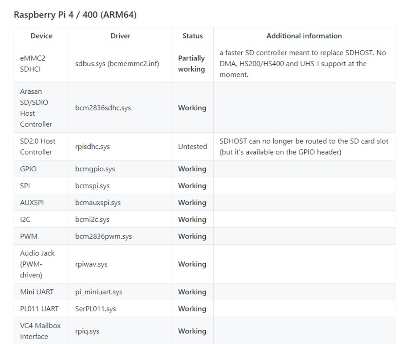Click the Status column header
404x344 pixels.
point(192,36)
